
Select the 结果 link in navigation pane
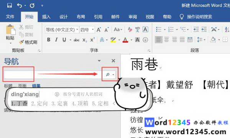pyautogui.click(x=36, y=86)
